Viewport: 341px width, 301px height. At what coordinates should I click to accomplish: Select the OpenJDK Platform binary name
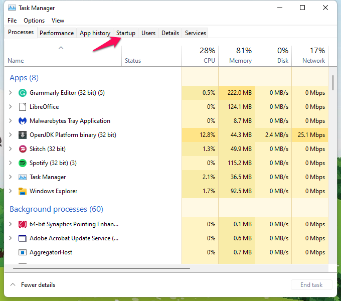73,135
